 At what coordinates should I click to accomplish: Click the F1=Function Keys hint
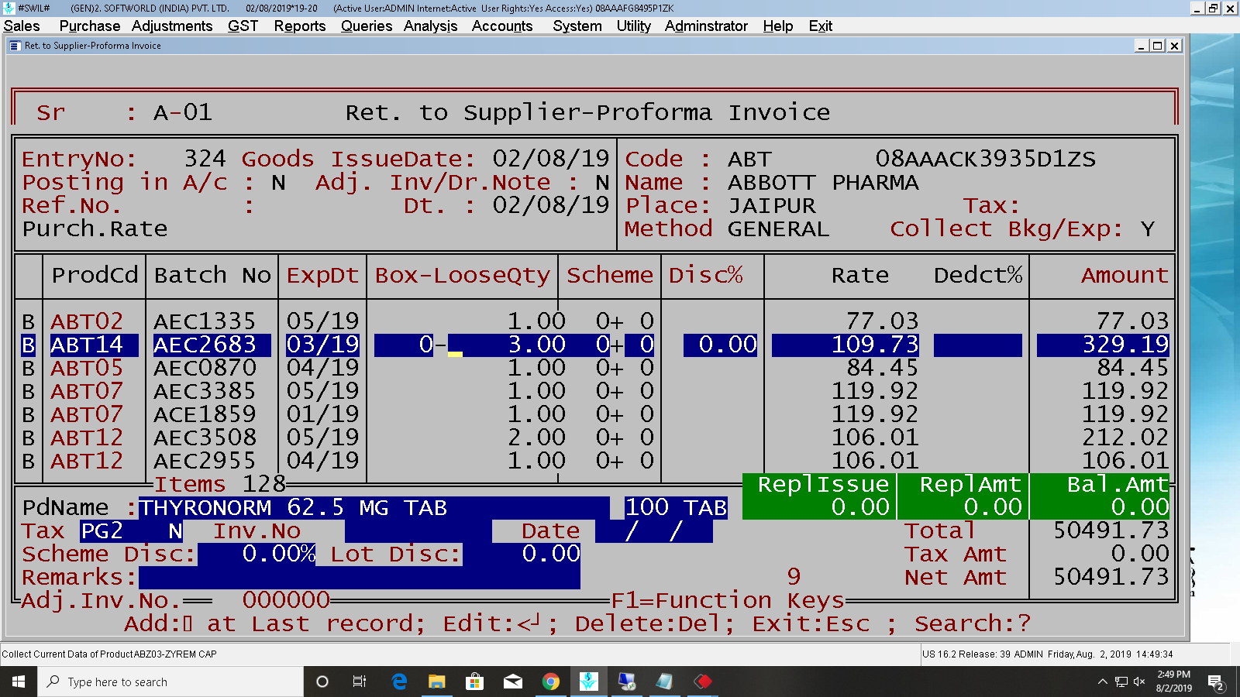pyautogui.click(x=727, y=601)
